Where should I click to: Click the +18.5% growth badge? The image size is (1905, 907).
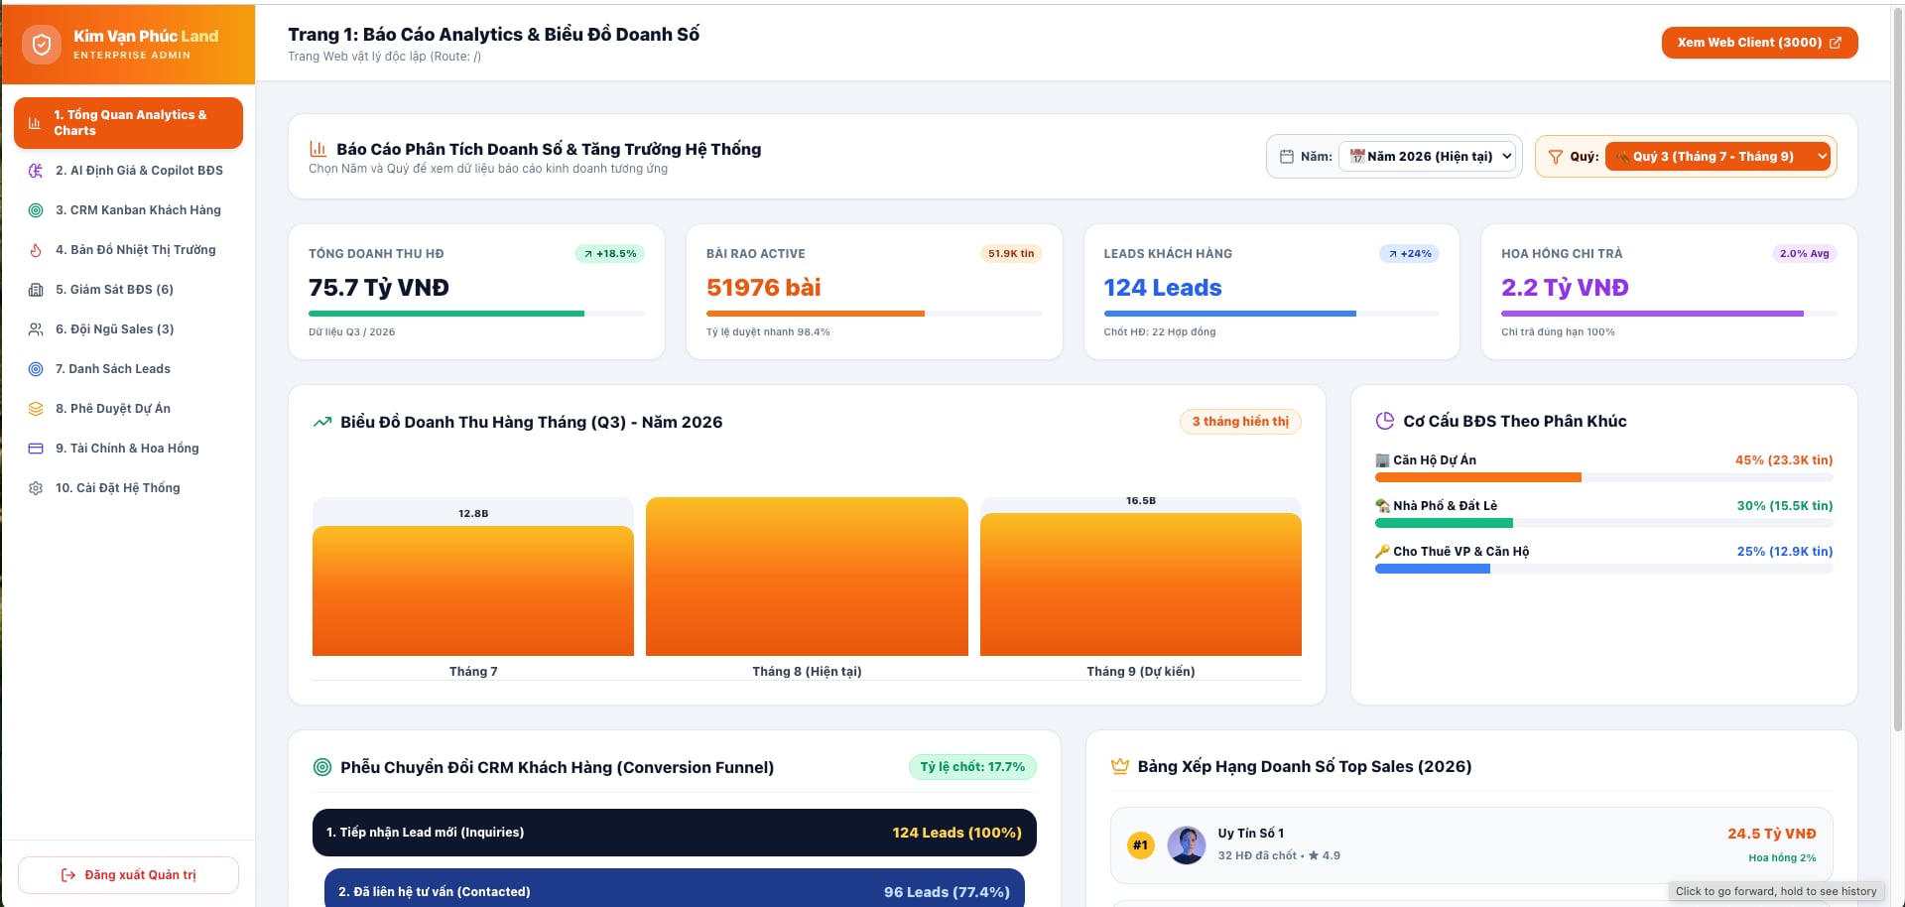click(610, 254)
